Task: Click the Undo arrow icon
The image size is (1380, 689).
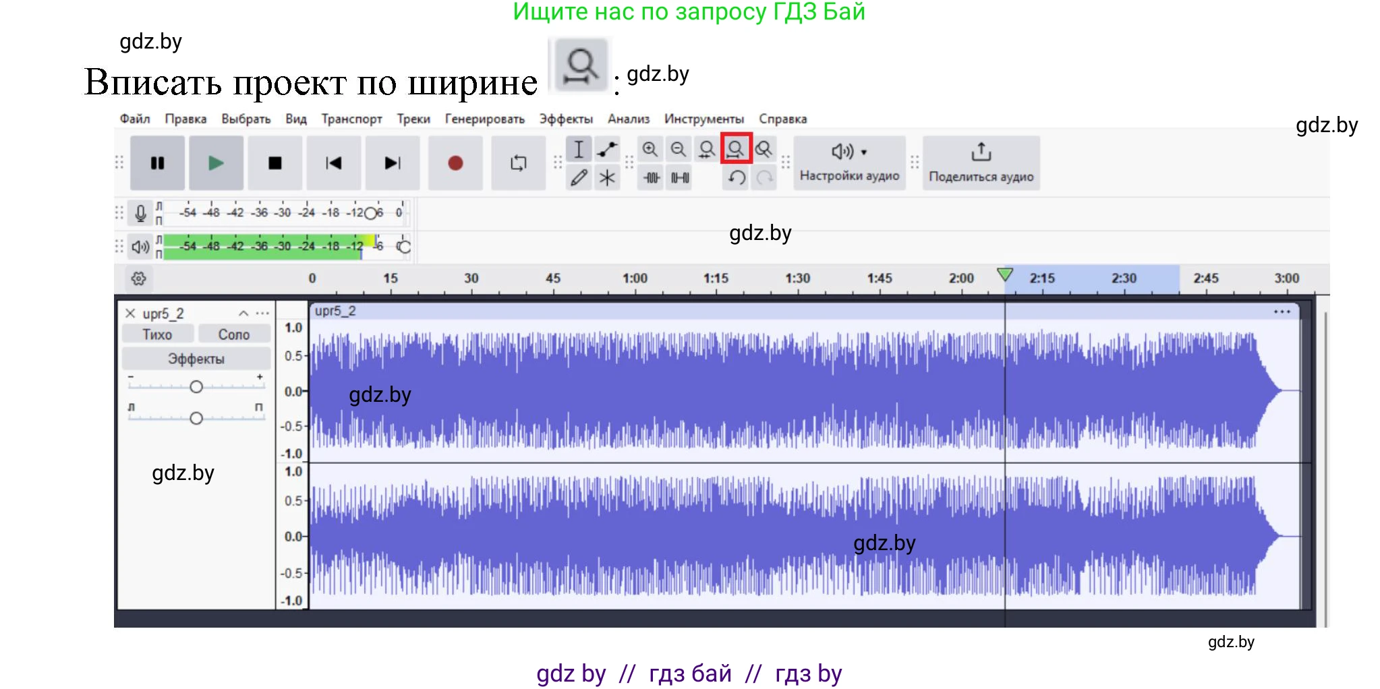Action: coord(736,178)
